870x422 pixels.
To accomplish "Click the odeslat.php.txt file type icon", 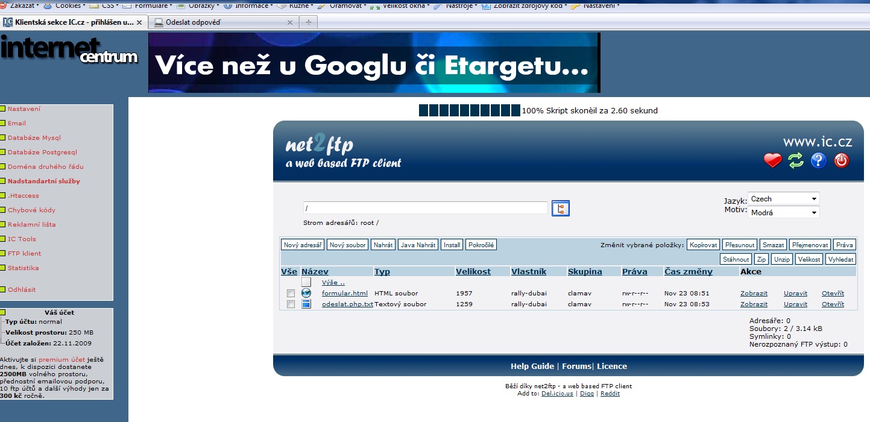I will [306, 304].
